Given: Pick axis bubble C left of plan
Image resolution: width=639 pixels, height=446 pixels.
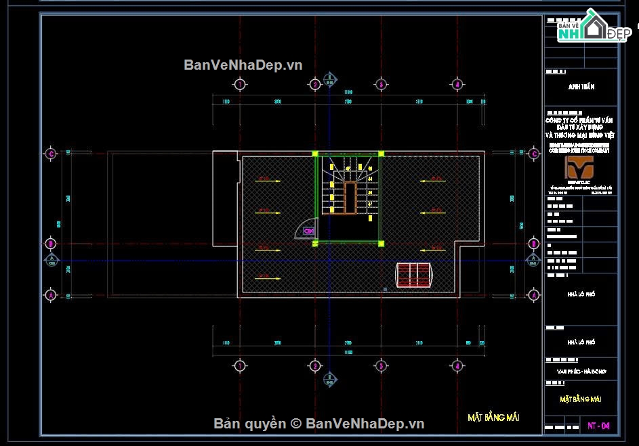Looking at the screenshot, I should click(x=51, y=154).
